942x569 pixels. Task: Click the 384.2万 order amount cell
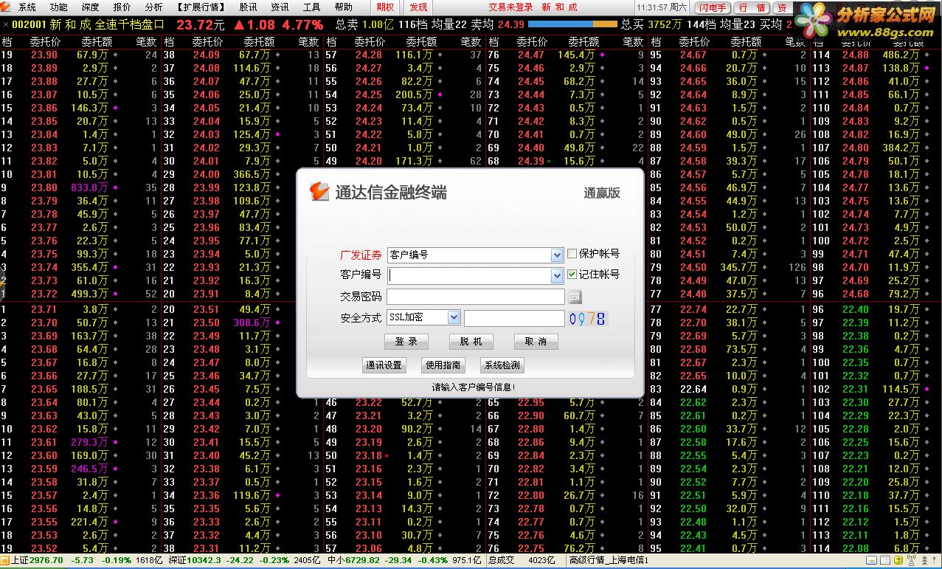[901, 148]
